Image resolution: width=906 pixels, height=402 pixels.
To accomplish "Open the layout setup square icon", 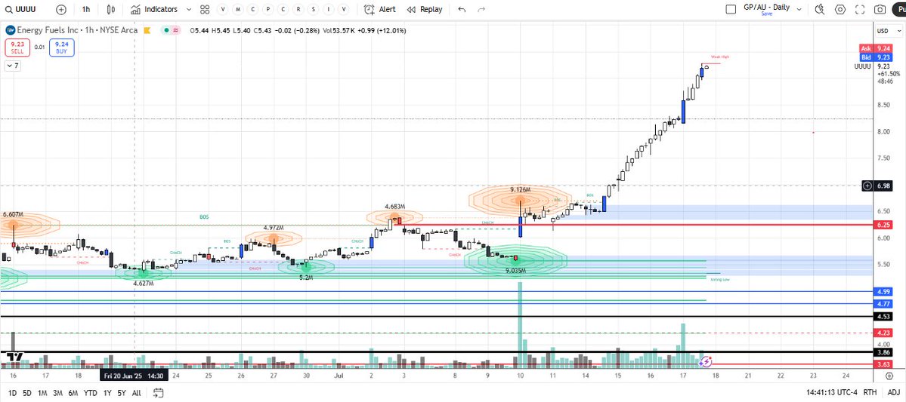I will (731, 9).
